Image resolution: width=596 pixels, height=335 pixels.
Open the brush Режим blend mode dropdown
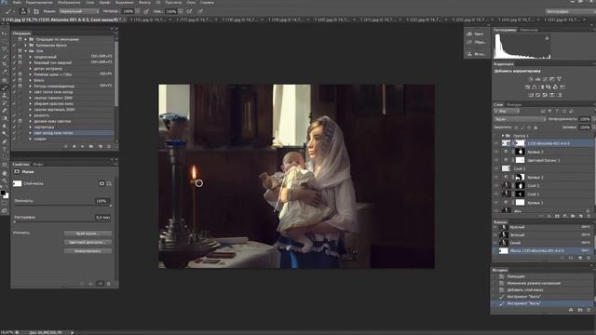(x=78, y=11)
